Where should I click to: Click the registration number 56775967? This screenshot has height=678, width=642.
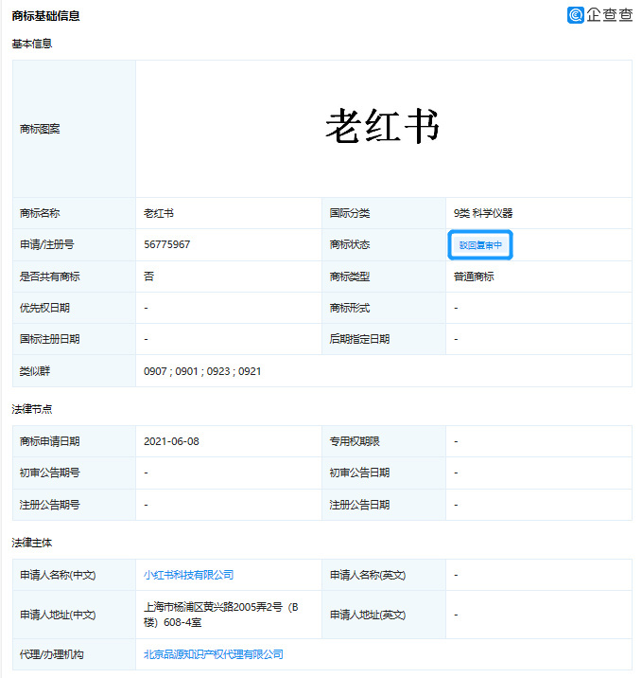point(167,244)
